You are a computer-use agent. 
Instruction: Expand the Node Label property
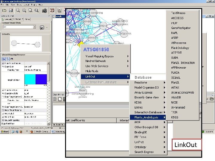(3, 114)
